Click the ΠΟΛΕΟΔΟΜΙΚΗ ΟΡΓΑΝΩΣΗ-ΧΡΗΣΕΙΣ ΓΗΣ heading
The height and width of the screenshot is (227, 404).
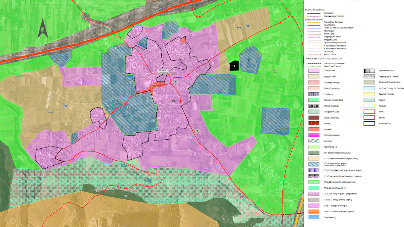click(x=324, y=59)
